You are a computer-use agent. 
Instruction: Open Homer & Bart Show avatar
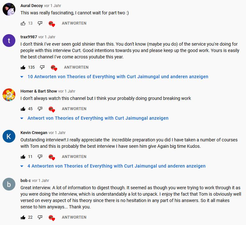9,95
